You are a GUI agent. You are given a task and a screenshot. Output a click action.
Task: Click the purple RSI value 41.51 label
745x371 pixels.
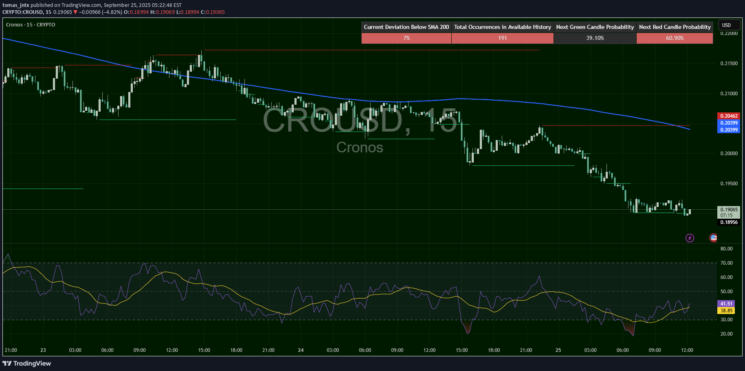(726, 304)
